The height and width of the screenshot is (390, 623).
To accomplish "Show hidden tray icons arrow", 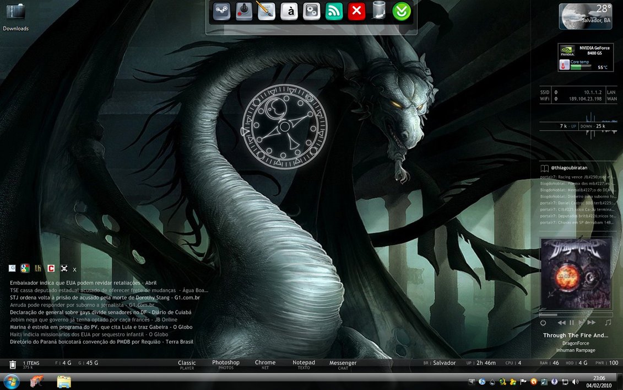I will point(472,382).
